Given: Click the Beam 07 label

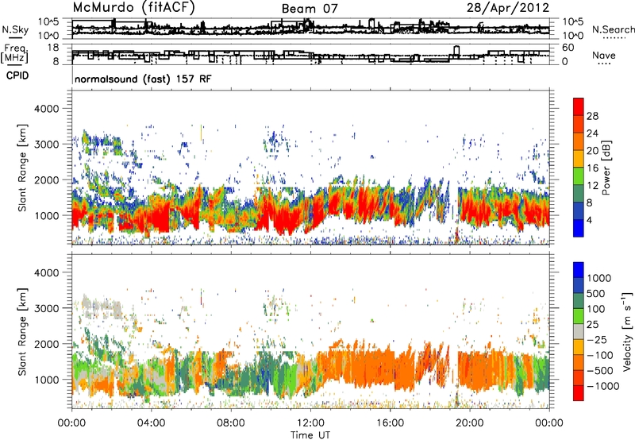Looking at the screenshot, I should (309, 9).
